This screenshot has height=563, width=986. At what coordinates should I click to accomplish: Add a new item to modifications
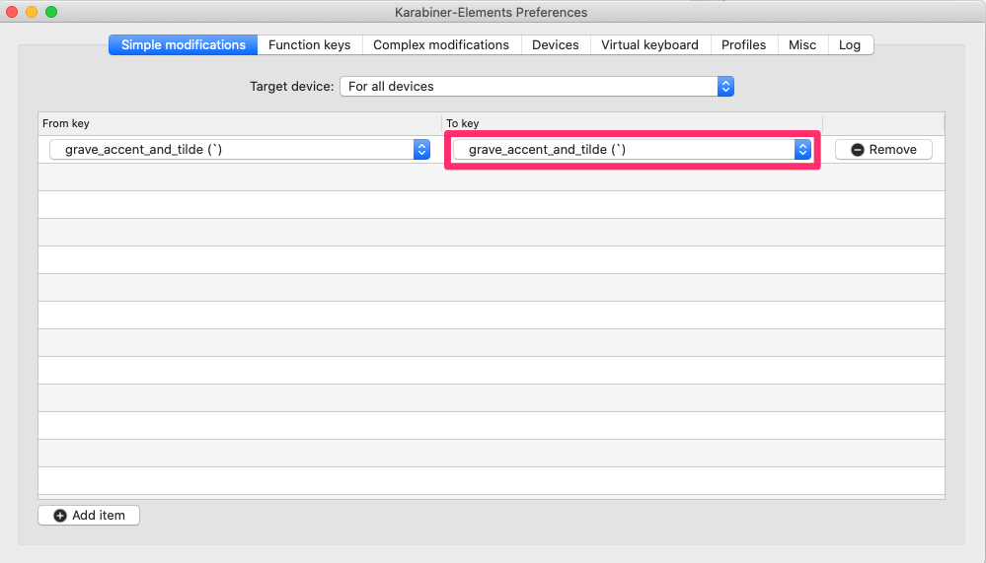click(89, 516)
